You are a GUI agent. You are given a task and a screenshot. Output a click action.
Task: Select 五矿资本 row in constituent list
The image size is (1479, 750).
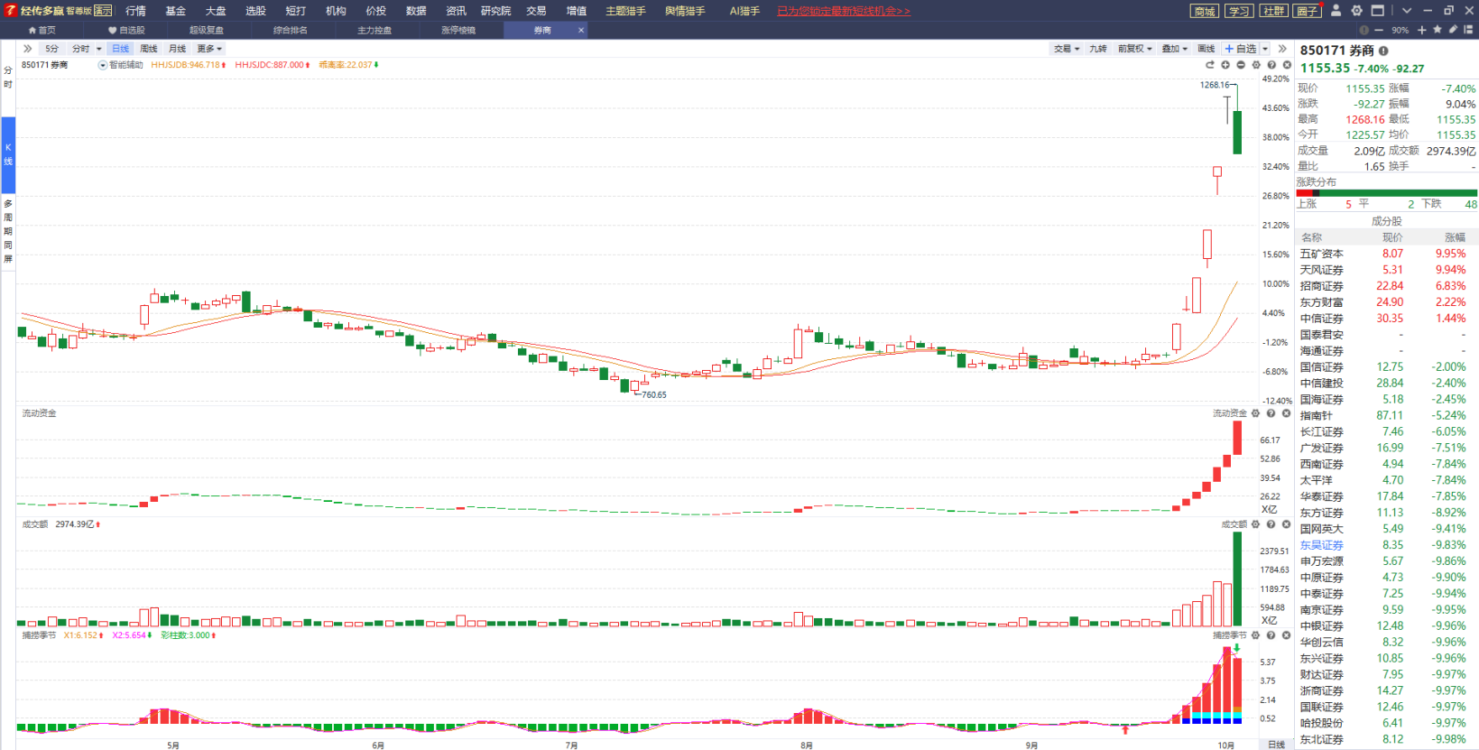tap(1387, 254)
